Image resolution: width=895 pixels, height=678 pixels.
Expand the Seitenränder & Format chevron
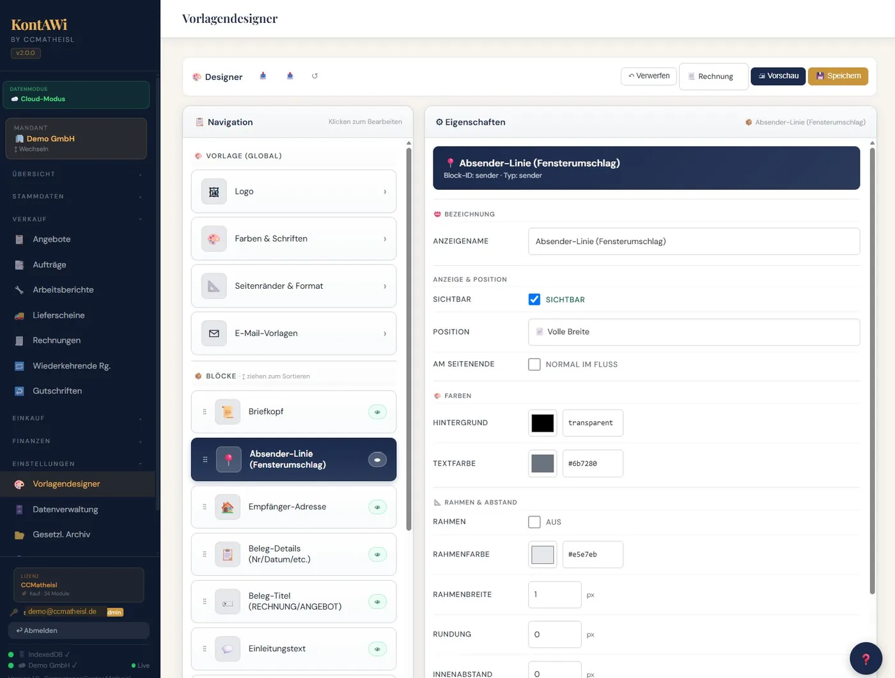pyautogui.click(x=385, y=286)
